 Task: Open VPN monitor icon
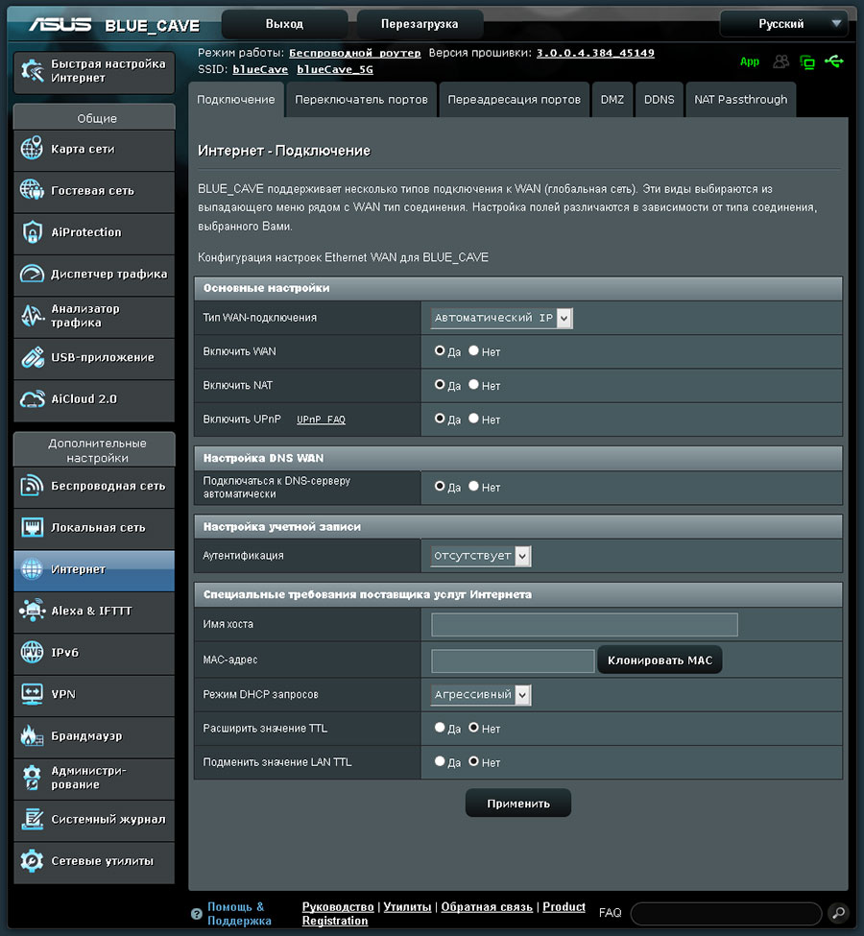(33, 694)
